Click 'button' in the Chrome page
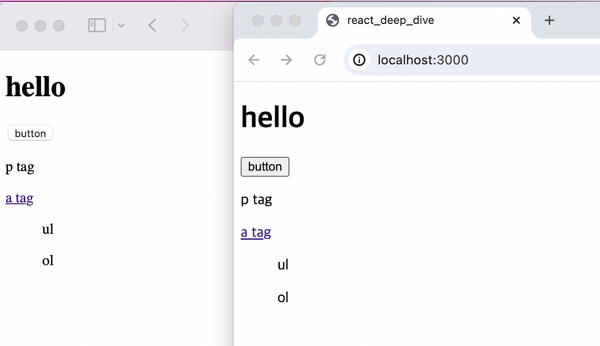The width and height of the screenshot is (600, 346). (265, 167)
